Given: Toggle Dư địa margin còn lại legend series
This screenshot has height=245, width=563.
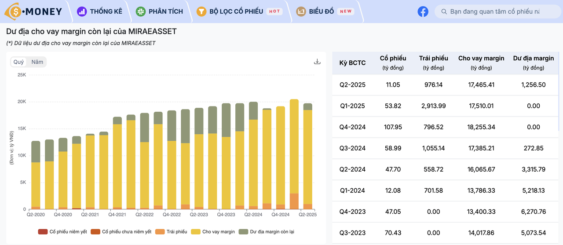Looking at the screenshot, I should pos(267,231).
